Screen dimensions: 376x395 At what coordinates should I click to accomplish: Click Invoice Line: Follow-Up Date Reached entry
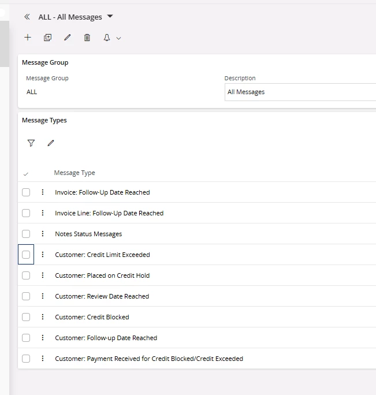pos(109,213)
